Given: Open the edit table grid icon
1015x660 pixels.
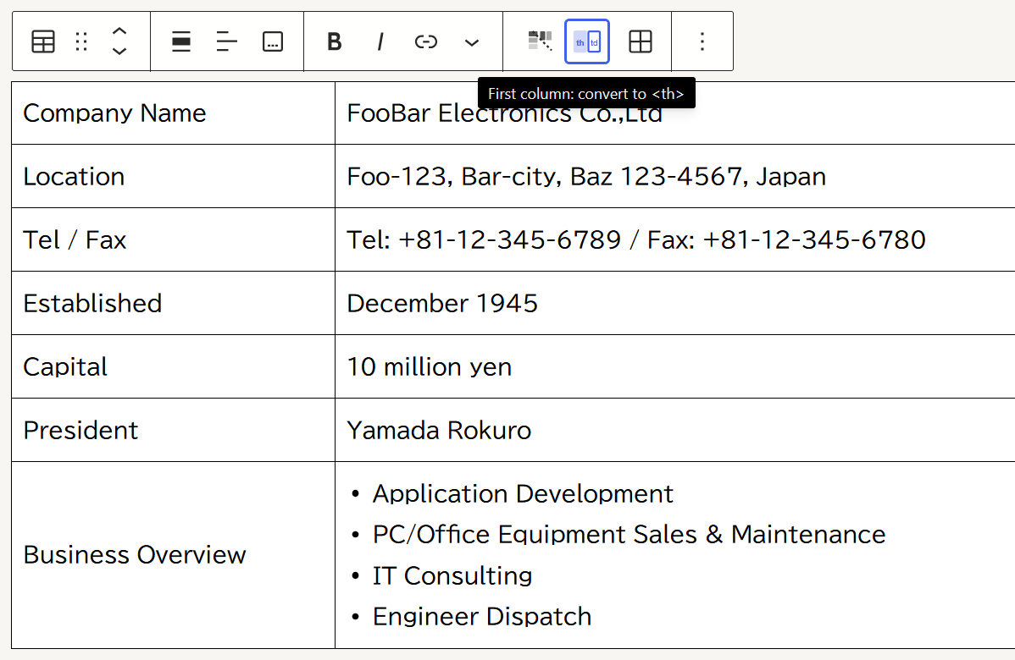Looking at the screenshot, I should (x=641, y=41).
